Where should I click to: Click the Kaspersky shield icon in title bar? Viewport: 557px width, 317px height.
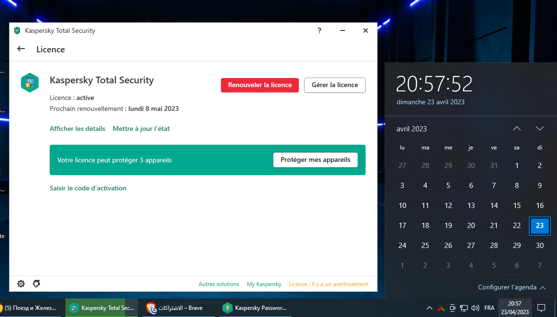click(x=17, y=30)
